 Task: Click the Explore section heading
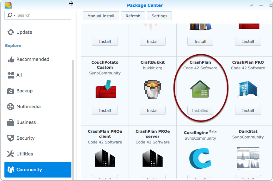point(13,45)
